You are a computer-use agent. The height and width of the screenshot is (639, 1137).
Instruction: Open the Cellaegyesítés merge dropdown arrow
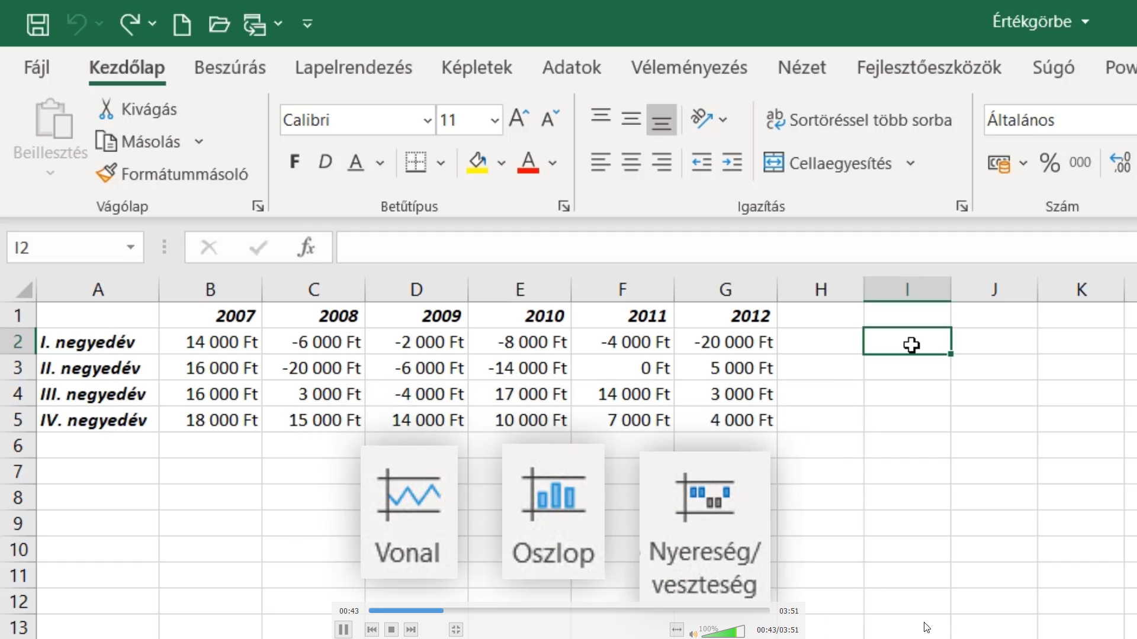[910, 163]
